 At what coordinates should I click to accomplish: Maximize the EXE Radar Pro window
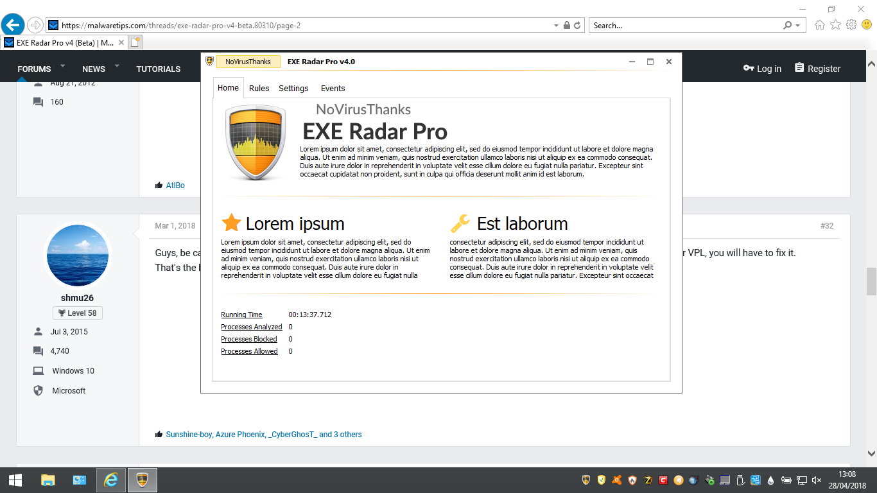(x=650, y=62)
